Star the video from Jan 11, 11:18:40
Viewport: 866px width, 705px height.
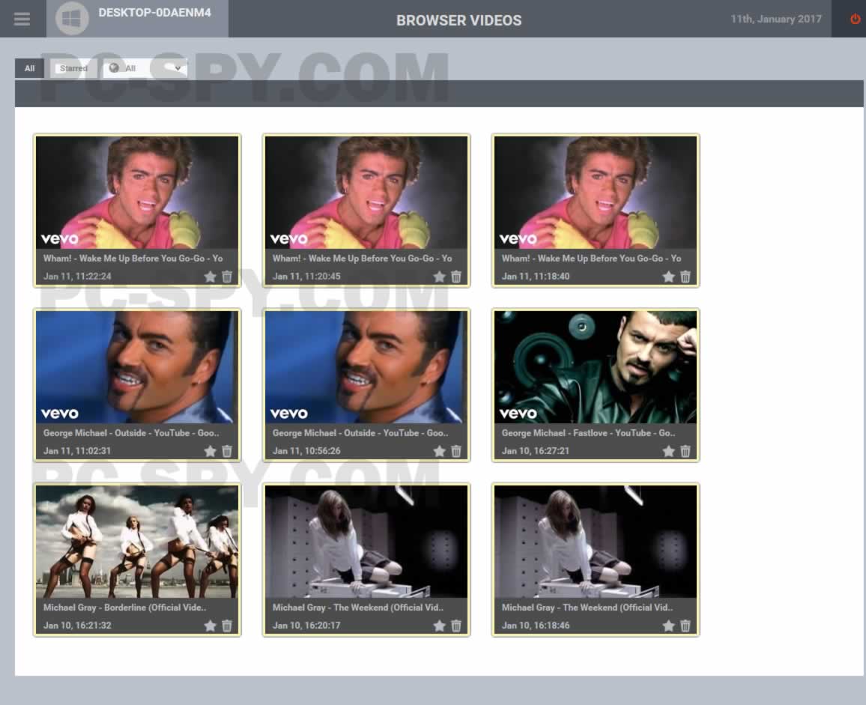[668, 276]
